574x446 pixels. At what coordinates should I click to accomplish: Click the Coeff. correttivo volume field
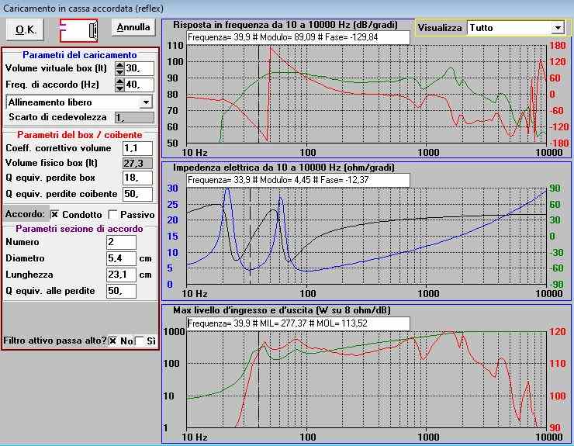[x=137, y=148]
